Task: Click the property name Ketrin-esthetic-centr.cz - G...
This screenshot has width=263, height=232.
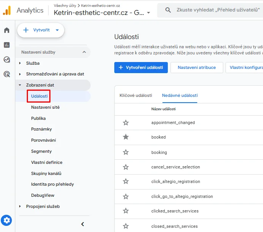Action: [99, 13]
